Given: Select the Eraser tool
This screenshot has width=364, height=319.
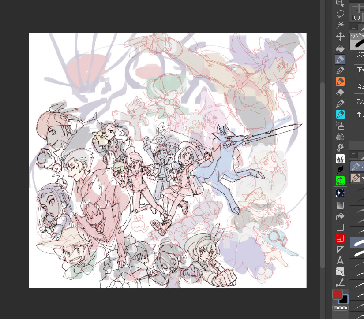Looking at the screenshot, I should (340, 93).
